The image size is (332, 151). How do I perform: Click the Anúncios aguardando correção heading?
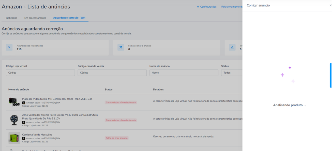32,29
